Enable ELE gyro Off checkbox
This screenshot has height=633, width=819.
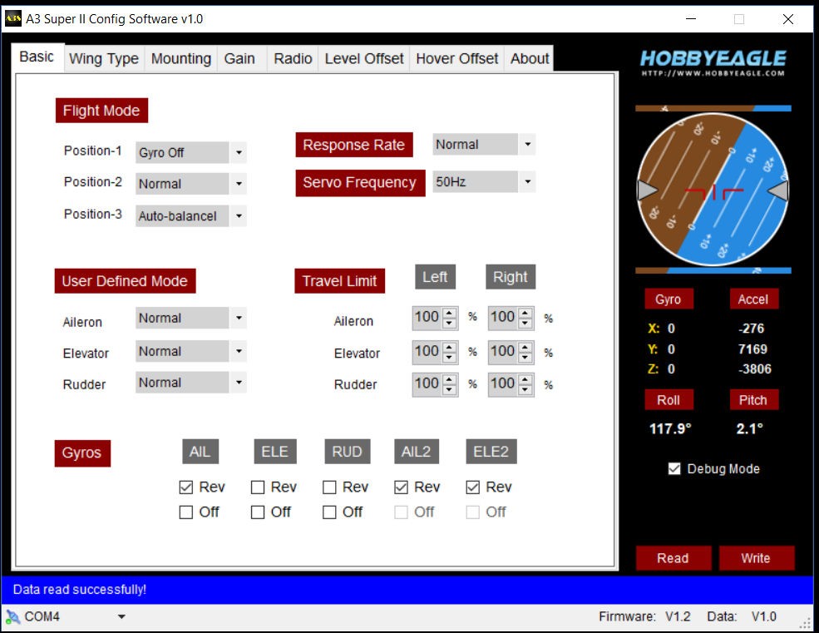coord(258,512)
